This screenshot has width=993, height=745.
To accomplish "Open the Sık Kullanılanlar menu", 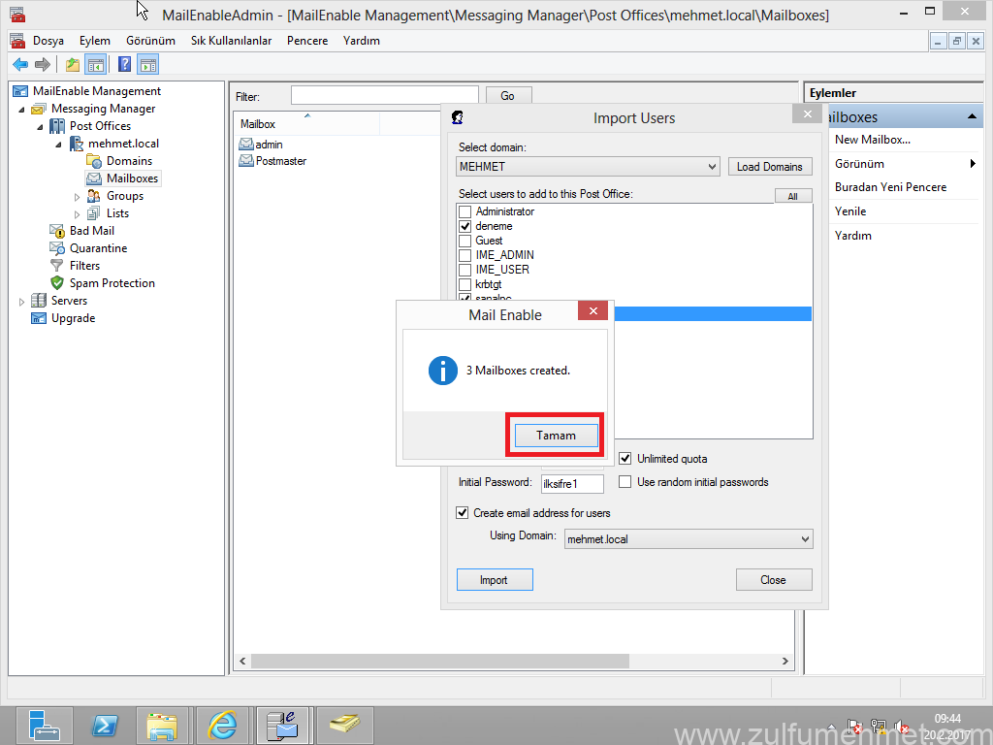I will click(x=231, y=41).
